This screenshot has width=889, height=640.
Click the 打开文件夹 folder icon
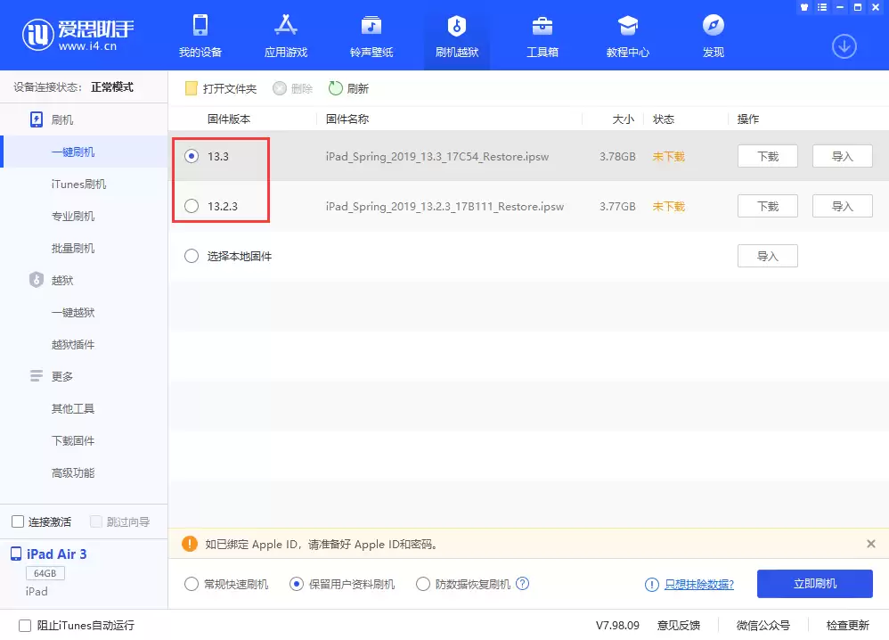(x=191, y=88)
